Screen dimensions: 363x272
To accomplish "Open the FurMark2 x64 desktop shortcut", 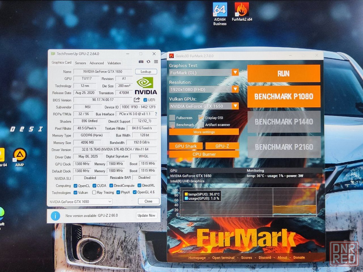I will 242,12.
